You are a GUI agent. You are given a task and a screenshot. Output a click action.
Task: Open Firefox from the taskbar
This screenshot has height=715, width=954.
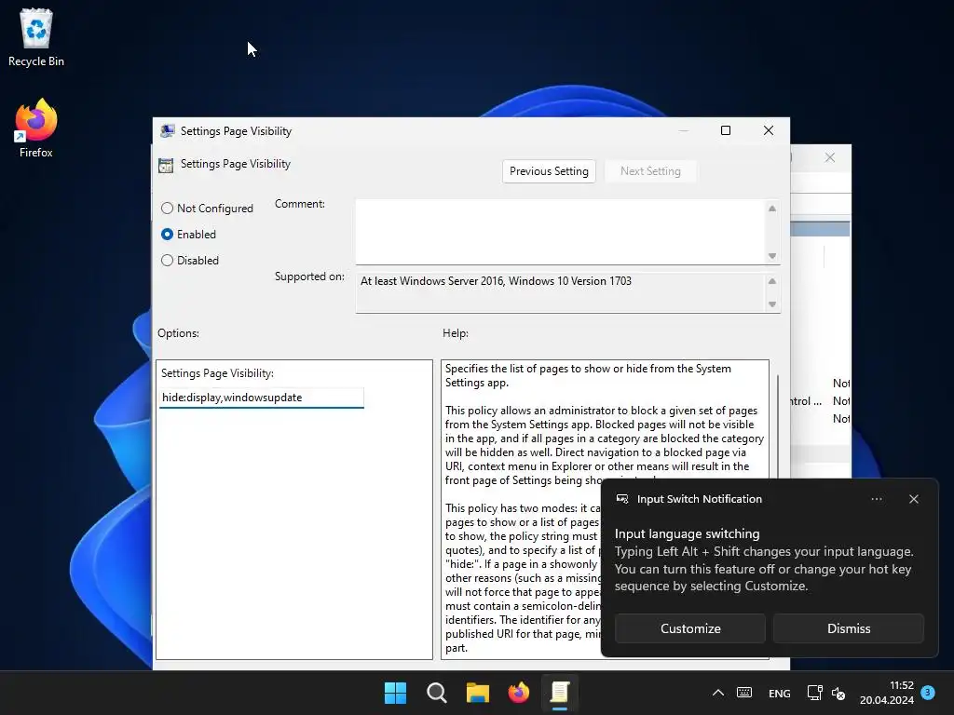click(x=518, y=693)
